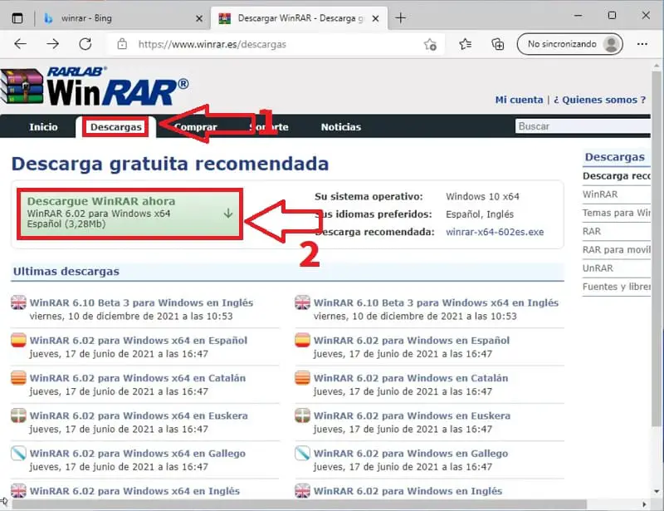Click the browser Forward arrow
Image resolution: width=664 pixels, height=511 pixels.
(x=52, y=44)
